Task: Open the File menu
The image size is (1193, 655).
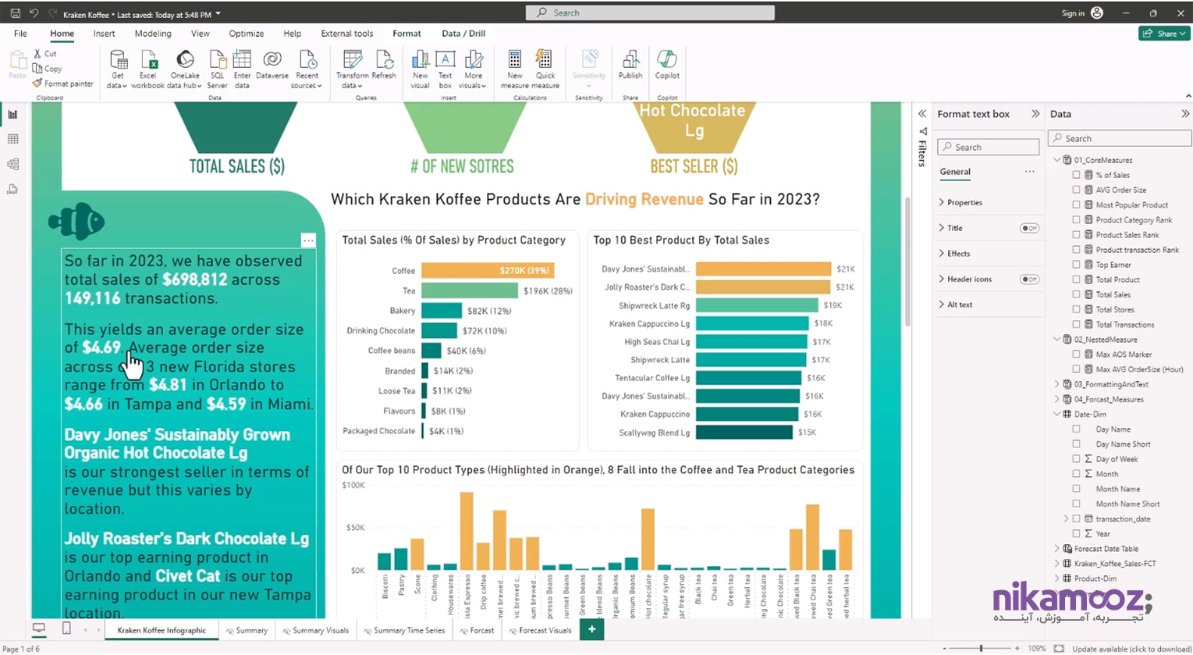Action: click(20, 34)
